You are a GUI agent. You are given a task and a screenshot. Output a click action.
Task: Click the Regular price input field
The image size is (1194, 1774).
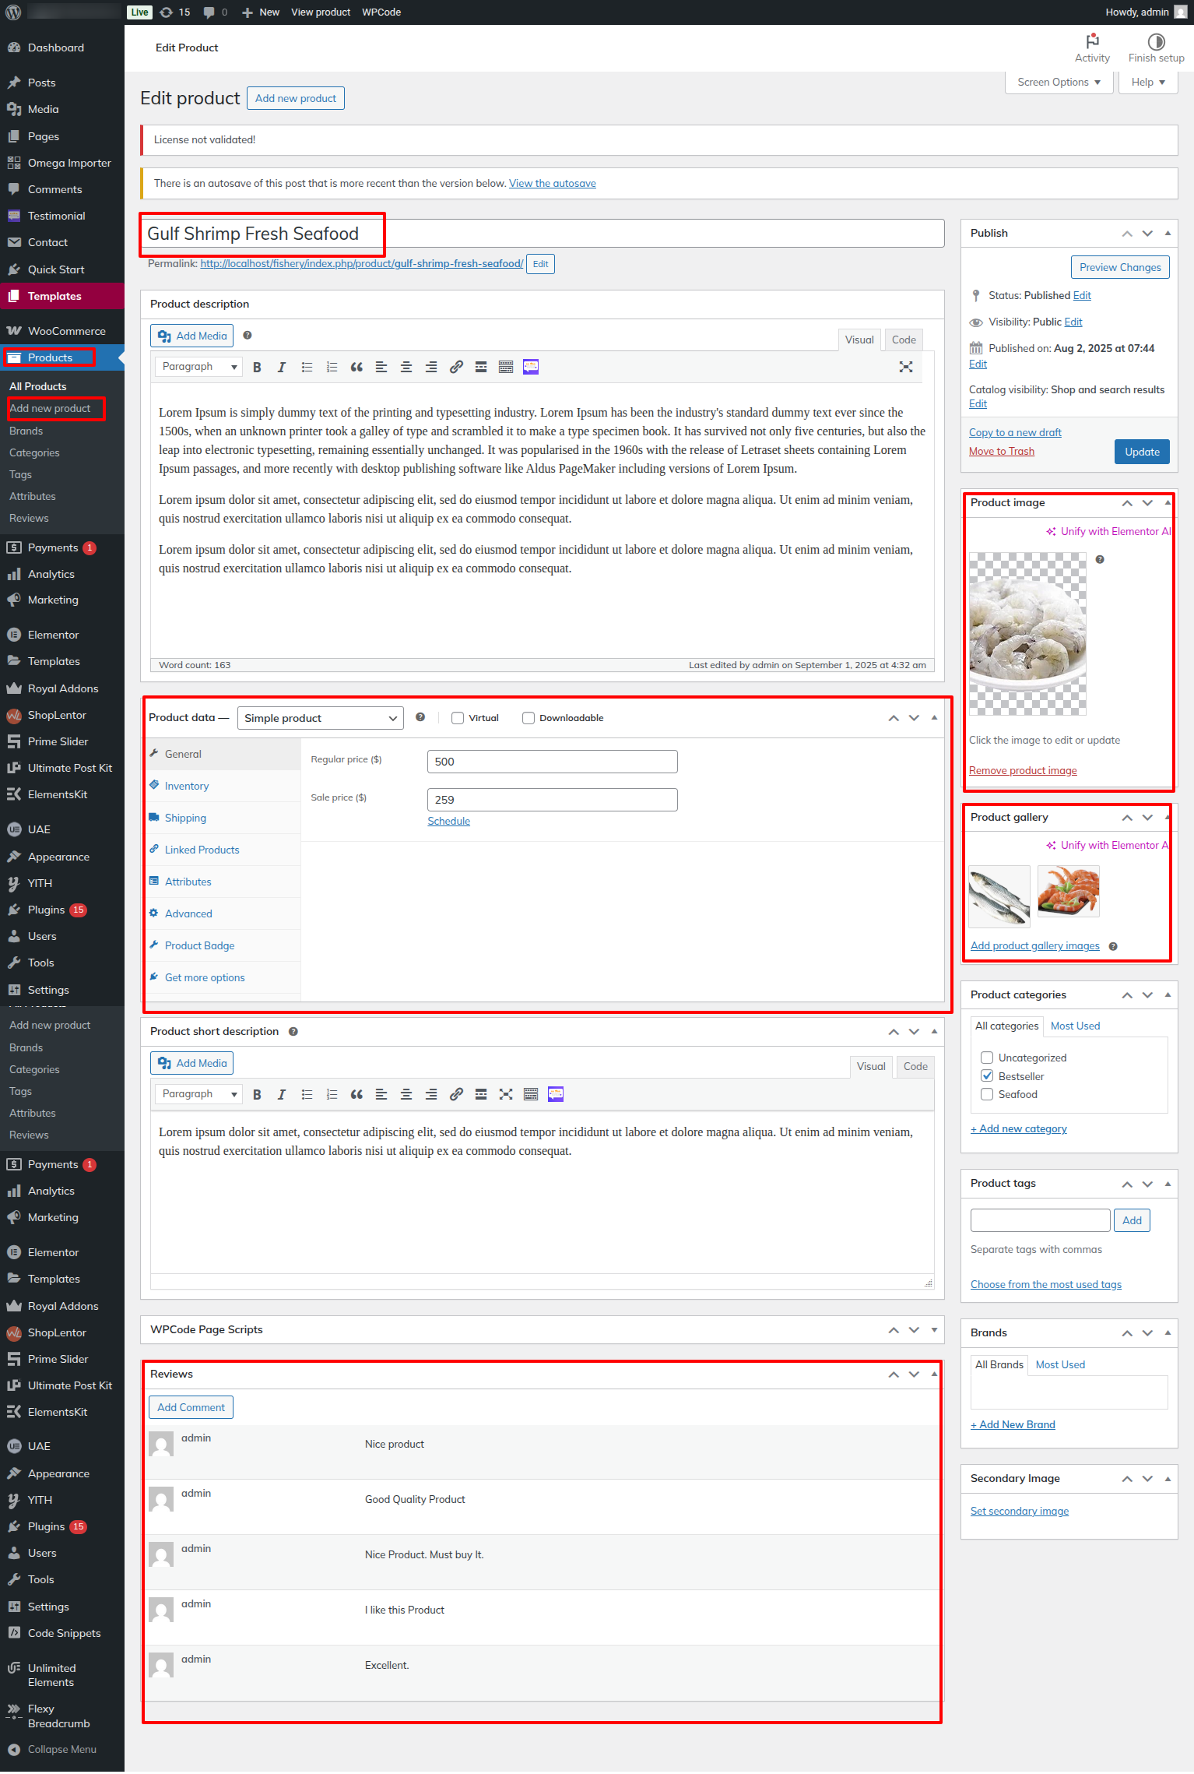coord(552,762)
